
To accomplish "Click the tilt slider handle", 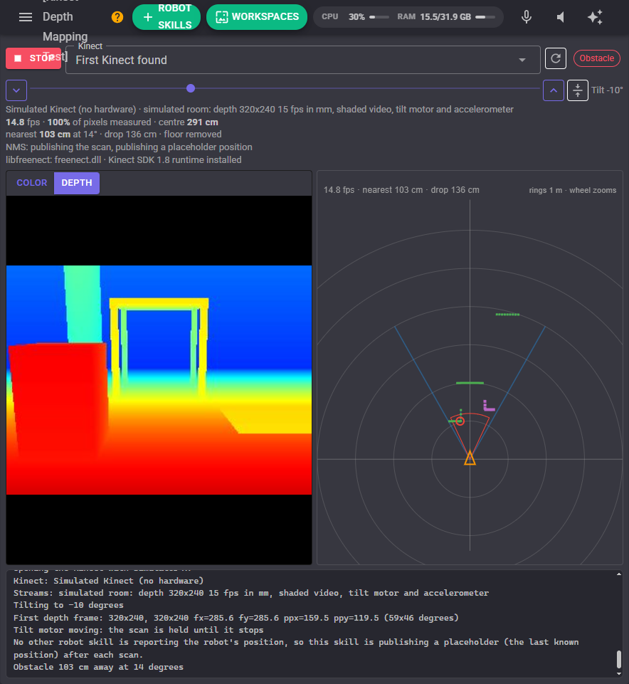I will tap(191, 88).
